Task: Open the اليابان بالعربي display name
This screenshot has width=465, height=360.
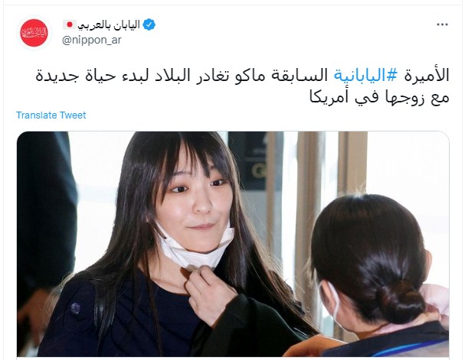Action: [x=109, y=25]
